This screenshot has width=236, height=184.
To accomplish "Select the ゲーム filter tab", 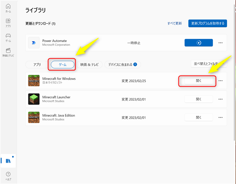I will point(62,65).
